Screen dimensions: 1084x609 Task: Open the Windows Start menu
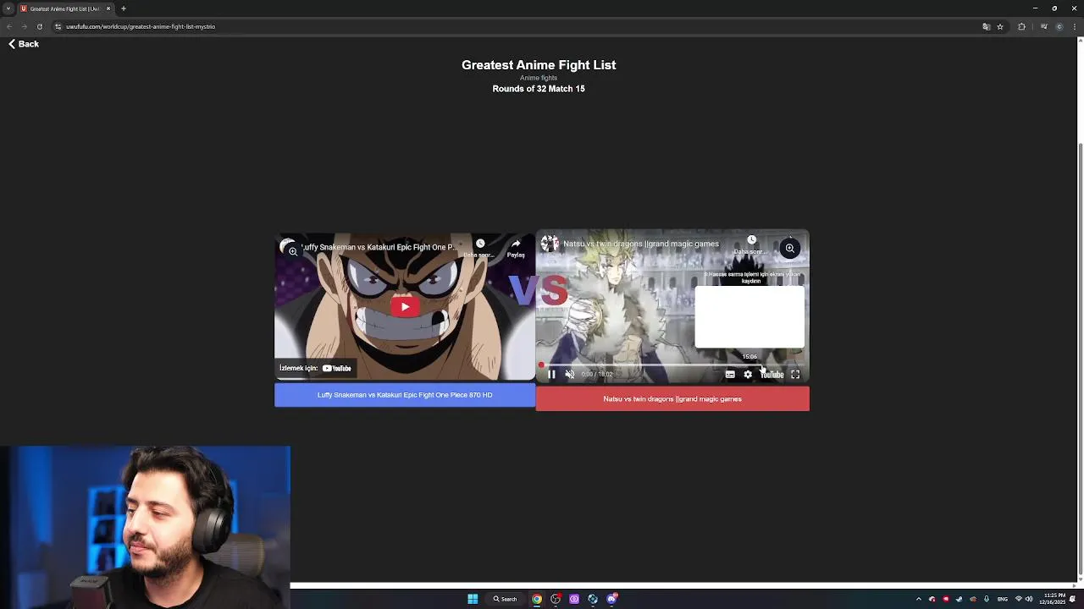473,599
